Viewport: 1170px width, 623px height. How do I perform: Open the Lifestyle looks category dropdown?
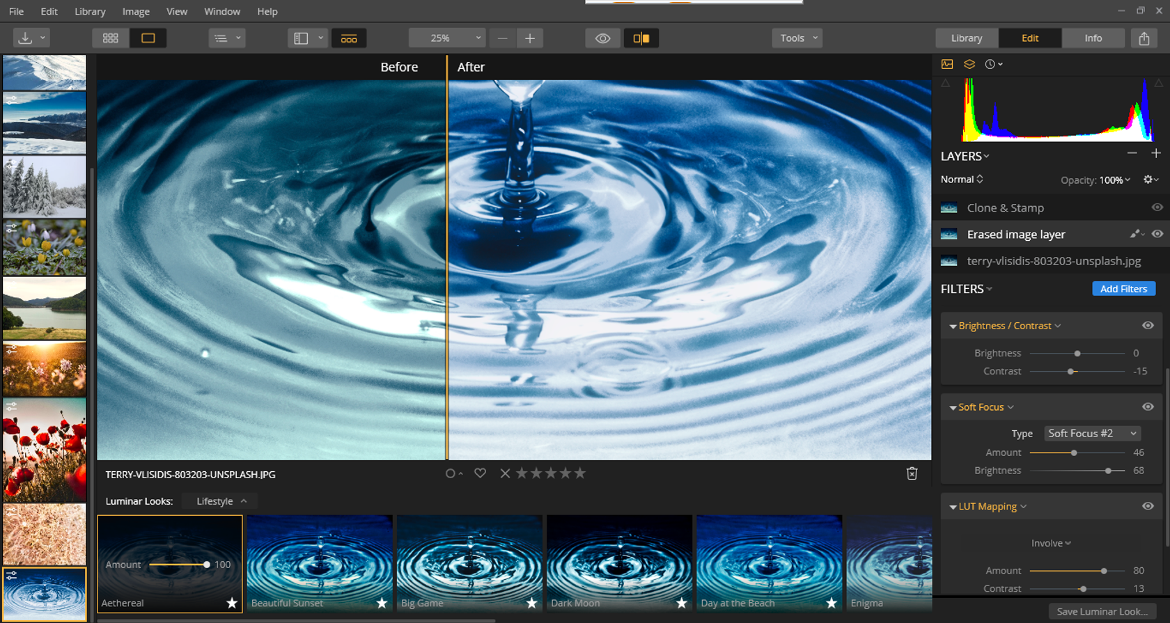click(x=221, y=501)
